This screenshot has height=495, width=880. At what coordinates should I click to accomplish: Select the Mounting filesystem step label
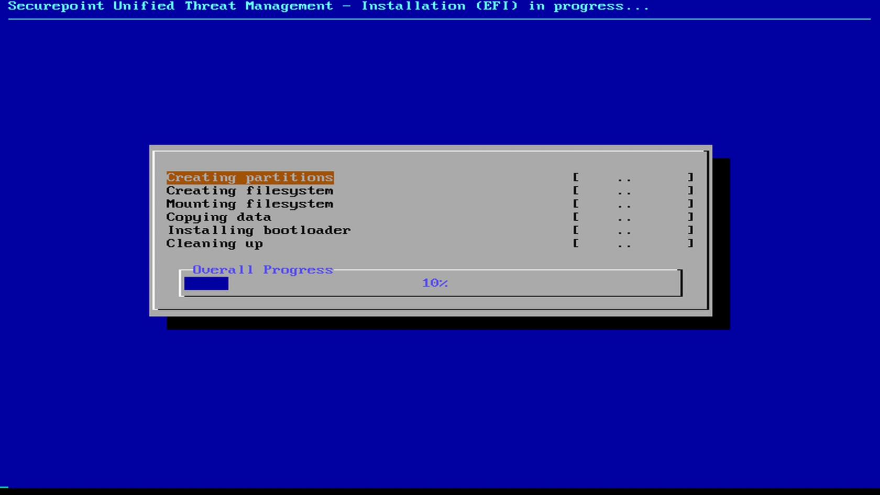(250, 204)
